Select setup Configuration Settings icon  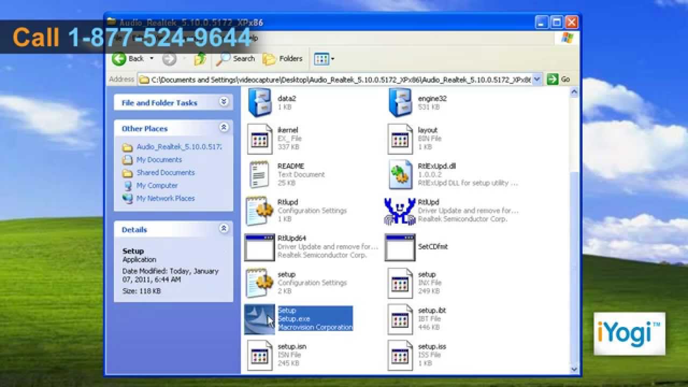coord(260,283)
